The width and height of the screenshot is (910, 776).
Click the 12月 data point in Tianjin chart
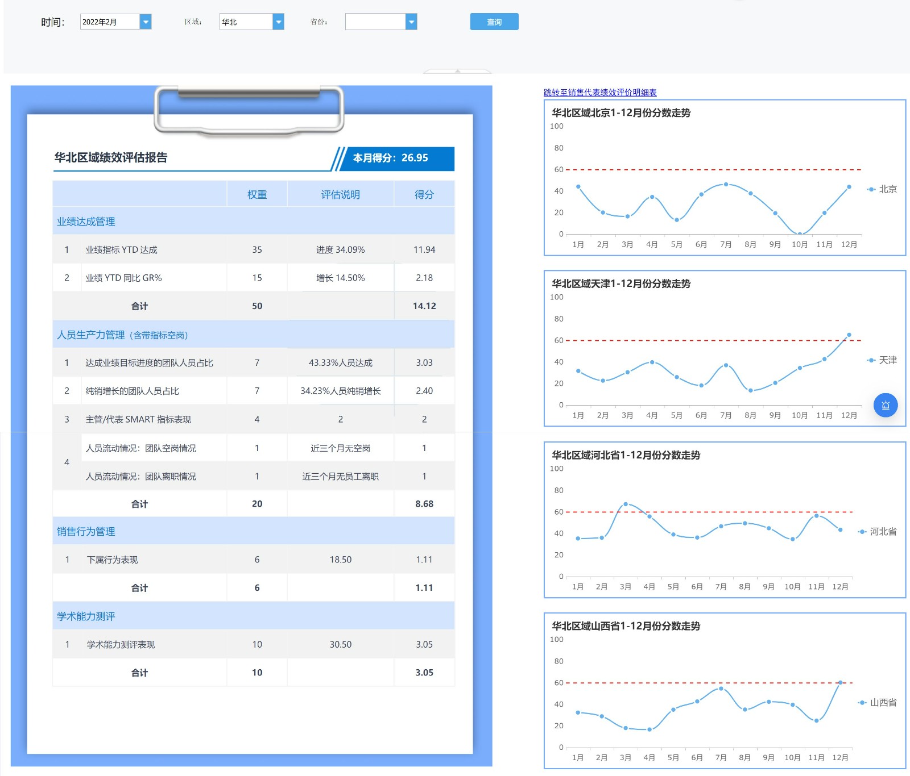tap(849, 335)
